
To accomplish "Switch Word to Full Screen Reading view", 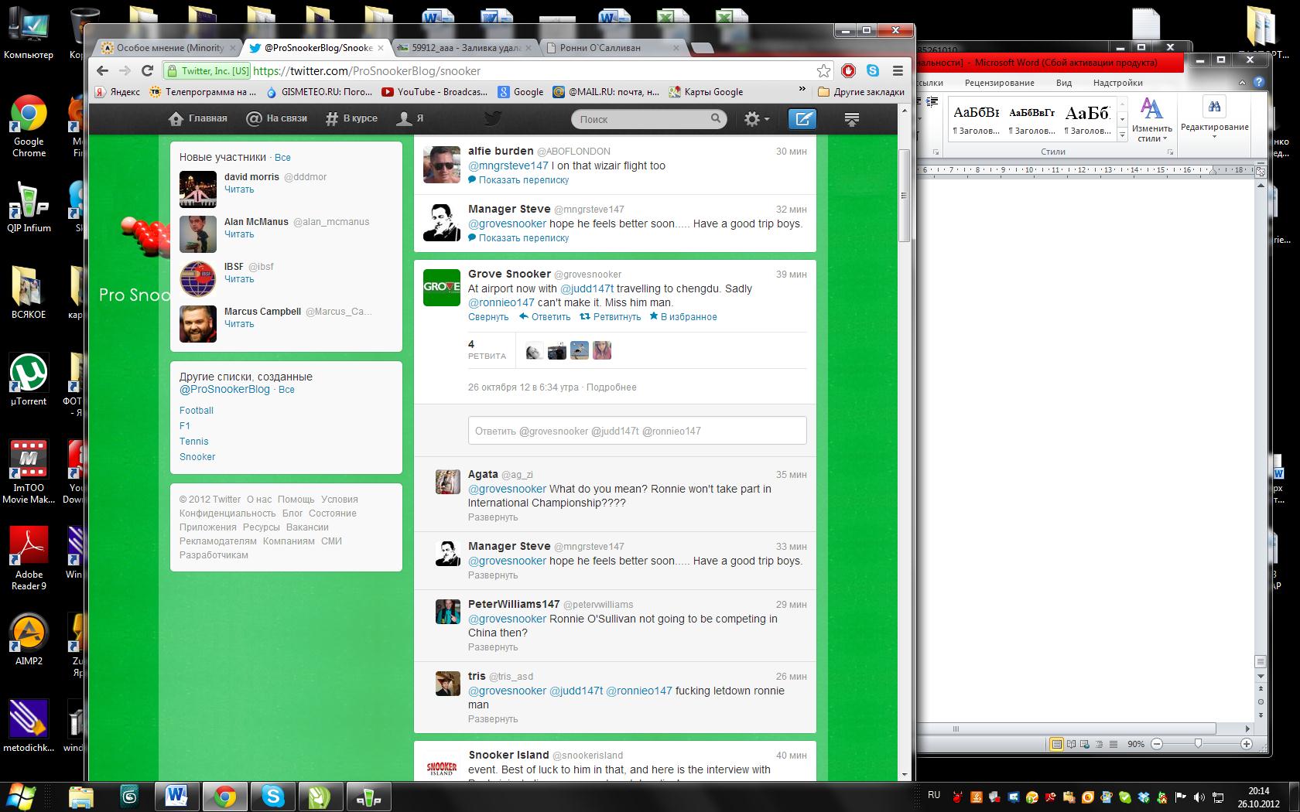I will point(1072,744).
